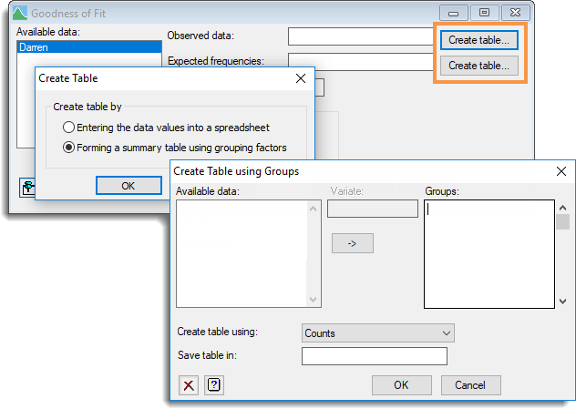The image size is (576, 409).
Task: Click the Groups list scroll up arrow
Action: pos(563,207)
